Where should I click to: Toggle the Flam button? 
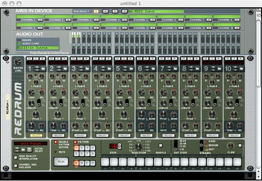point(240,145)
